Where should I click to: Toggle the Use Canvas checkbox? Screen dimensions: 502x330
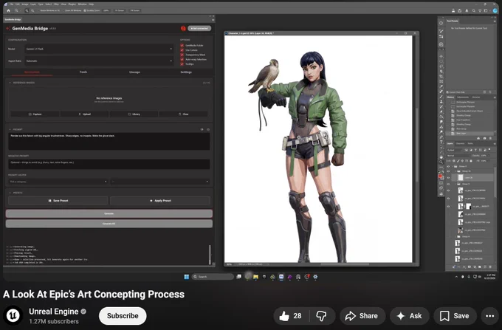pos(182,50)
